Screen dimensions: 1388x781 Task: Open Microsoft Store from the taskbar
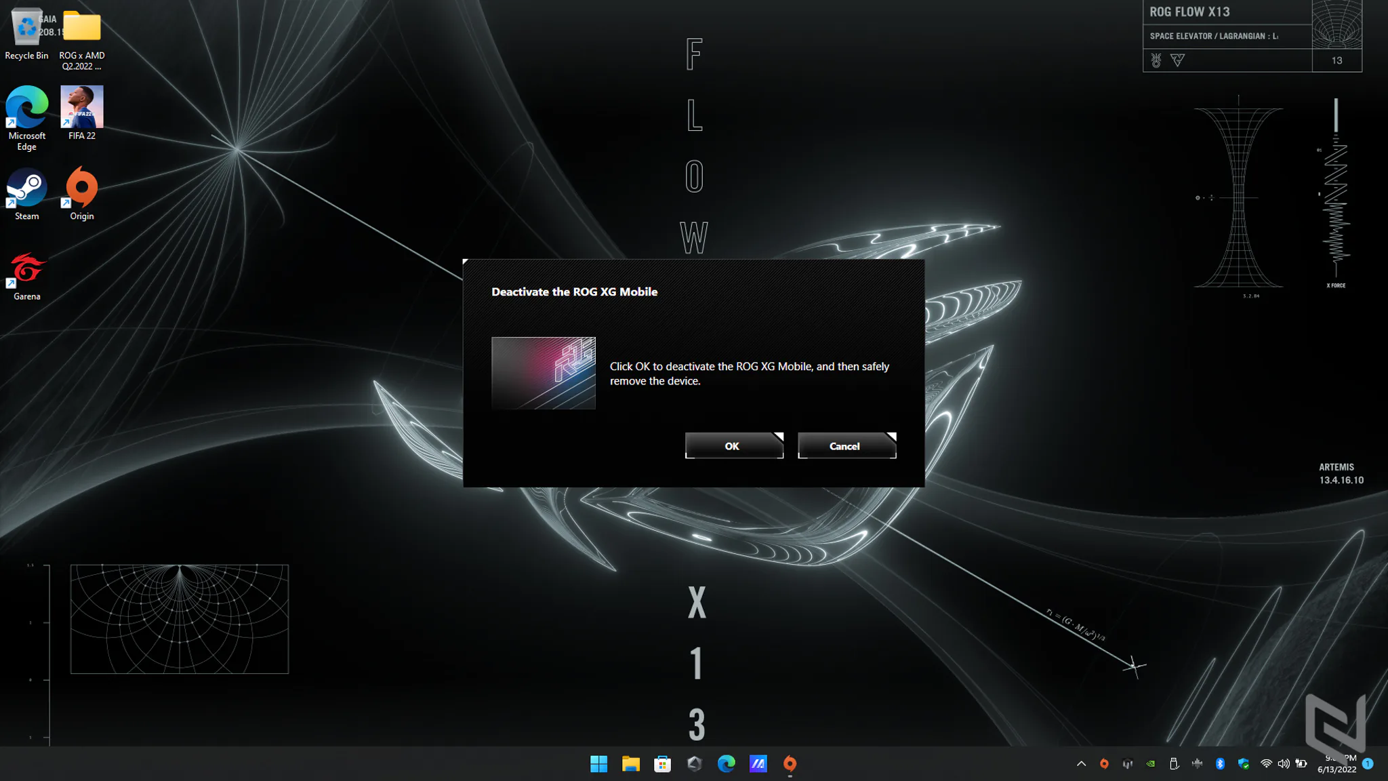(662, 764)
